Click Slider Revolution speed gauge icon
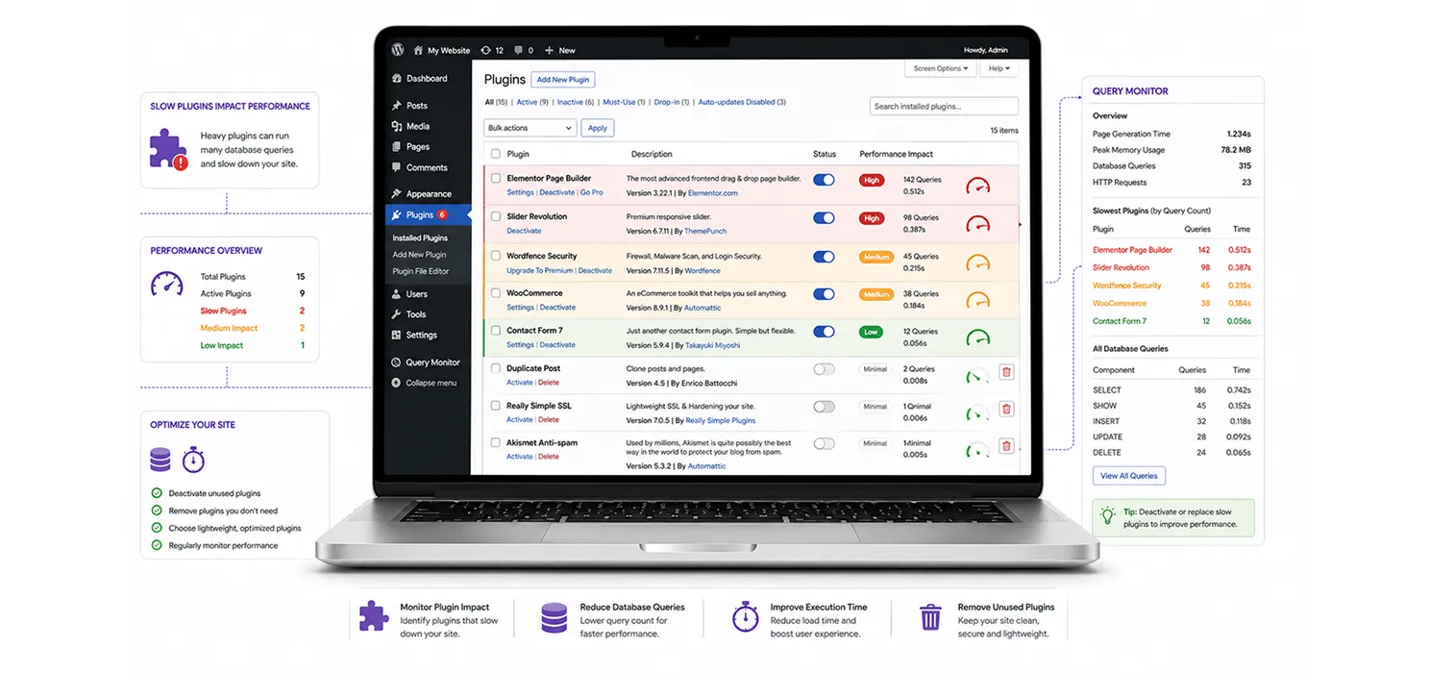This screenshot has height=673, width=1430. [x=977, y=224]
